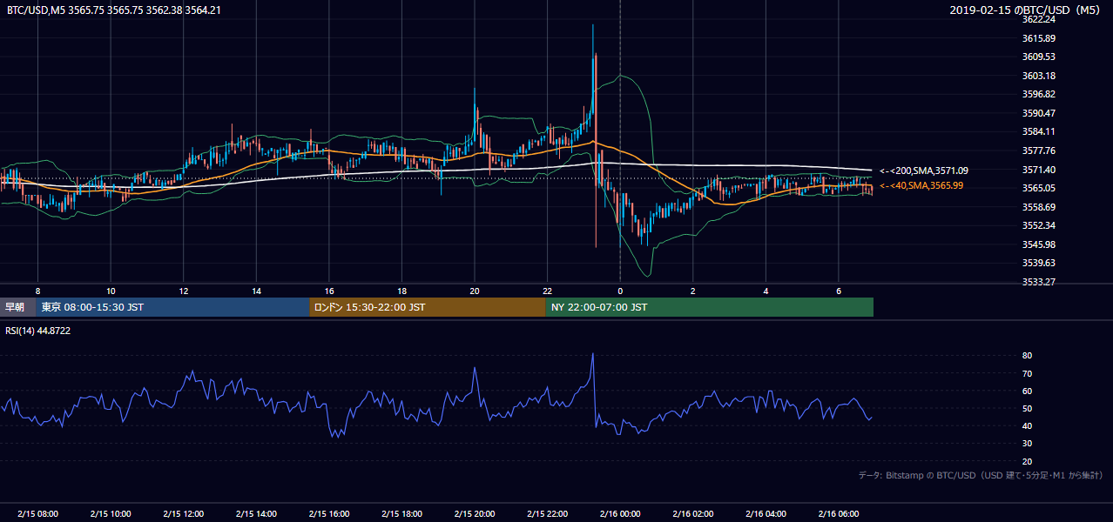Click hour tick 12 under price chart

[x=184, y=291]
